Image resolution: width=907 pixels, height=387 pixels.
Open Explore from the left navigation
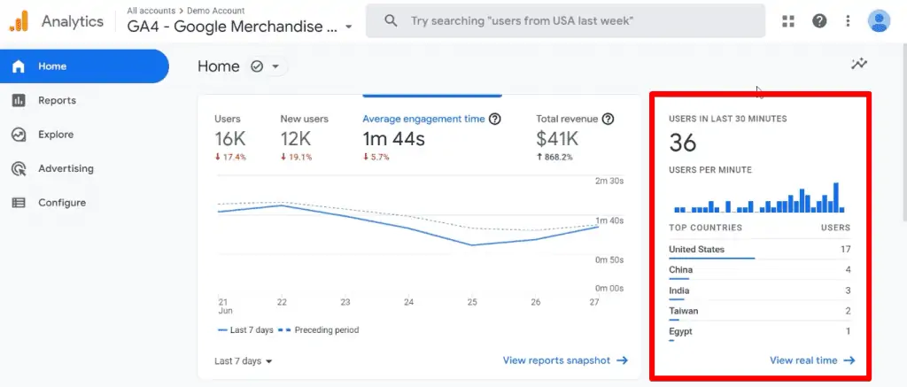[56, 135]
